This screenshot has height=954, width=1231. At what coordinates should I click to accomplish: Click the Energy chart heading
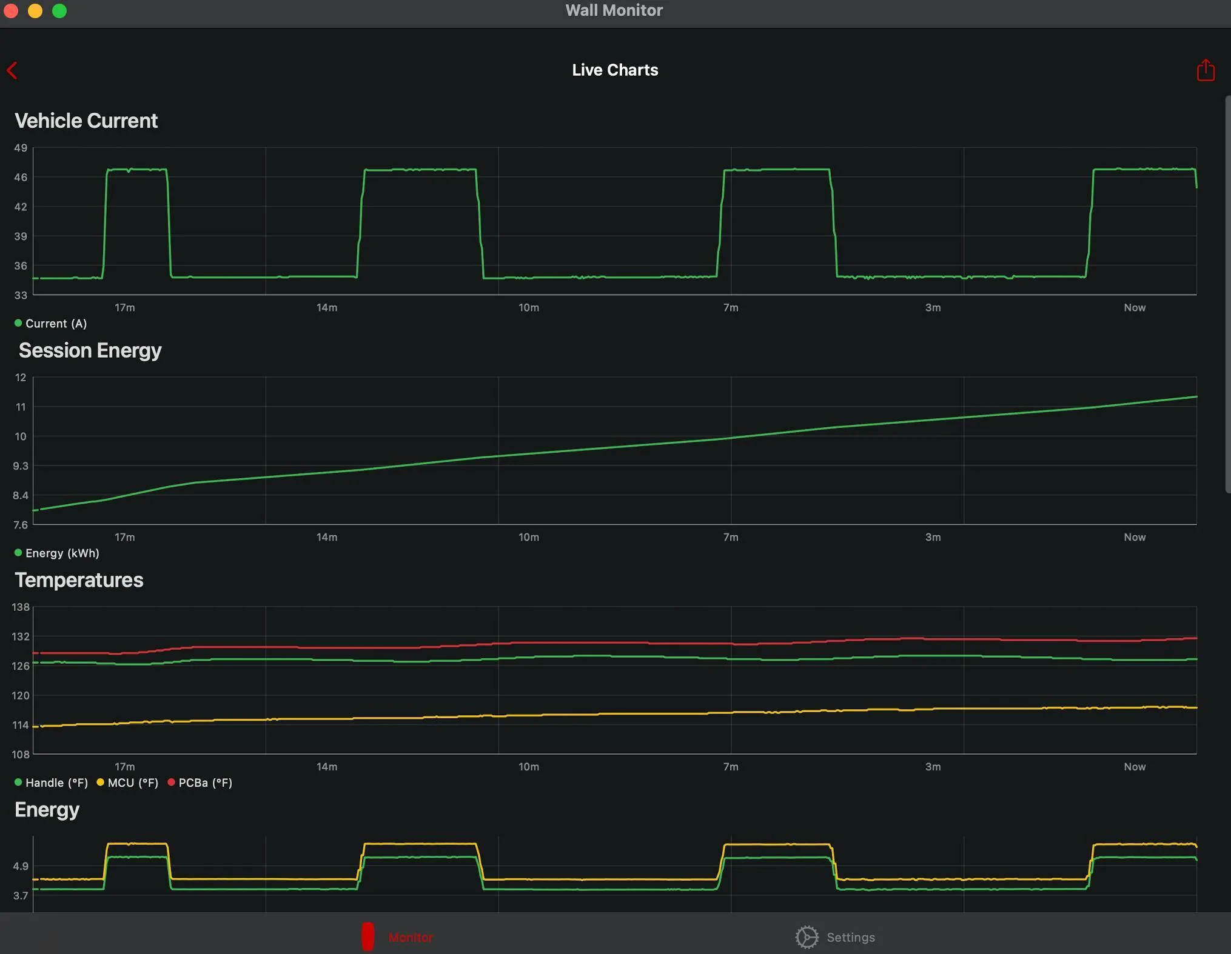(x=47, y=810)
